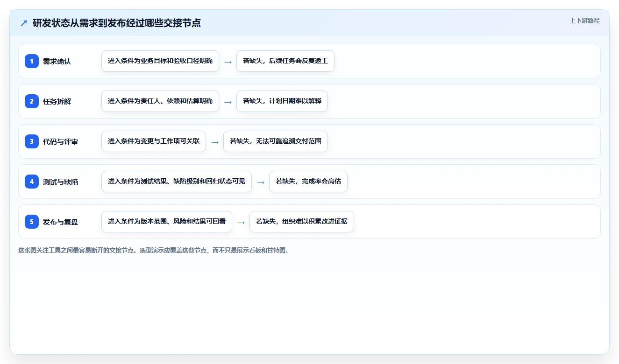Viewport: 619px width, 364px height.
Task: Open the 进入条件为变更与工作项可关联 card
Action: tap(154, 141)
